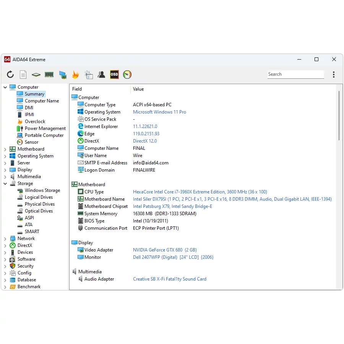The height and width of the screenshot is (344, 344).
Task: Open the Sensor tree item
Action: tap(28, 142)
